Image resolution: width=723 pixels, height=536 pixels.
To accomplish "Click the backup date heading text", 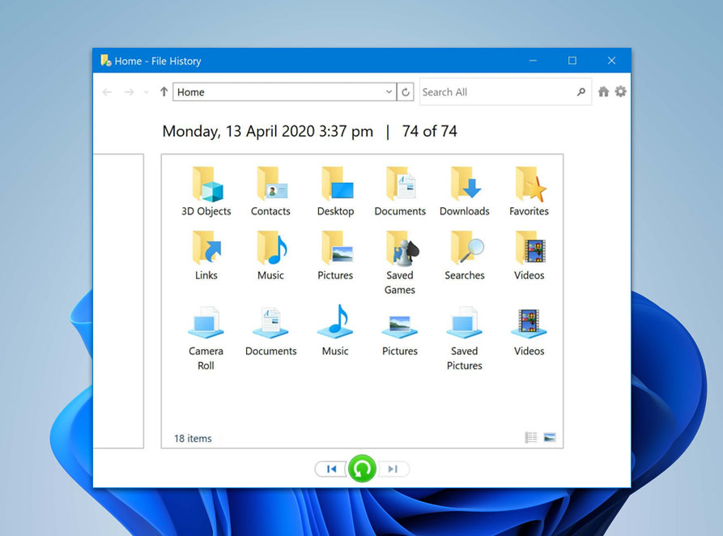I will (x=267, y=131).
